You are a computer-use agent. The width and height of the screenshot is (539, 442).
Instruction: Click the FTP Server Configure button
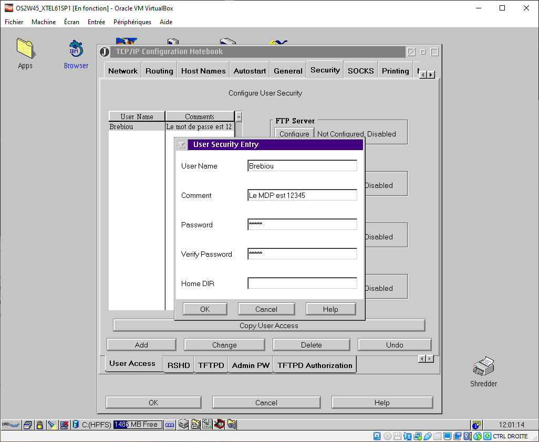tap(294, 134)
